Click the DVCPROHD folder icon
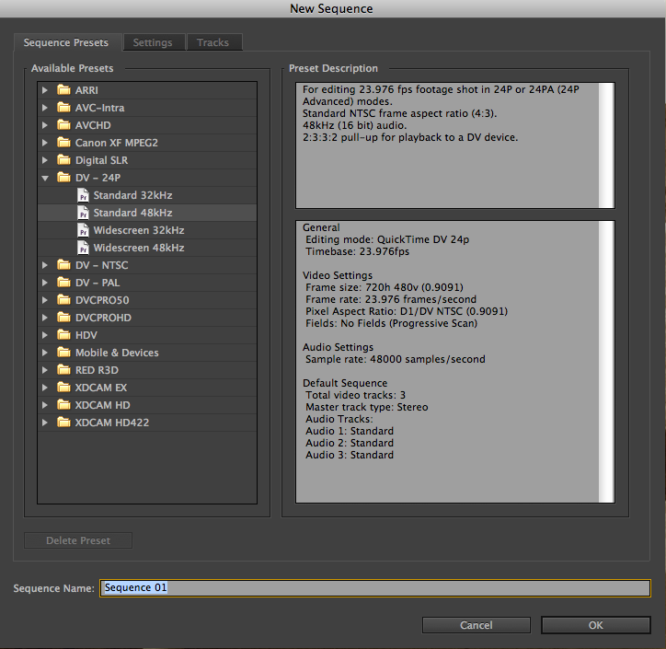666x649 pixels. 63,318
